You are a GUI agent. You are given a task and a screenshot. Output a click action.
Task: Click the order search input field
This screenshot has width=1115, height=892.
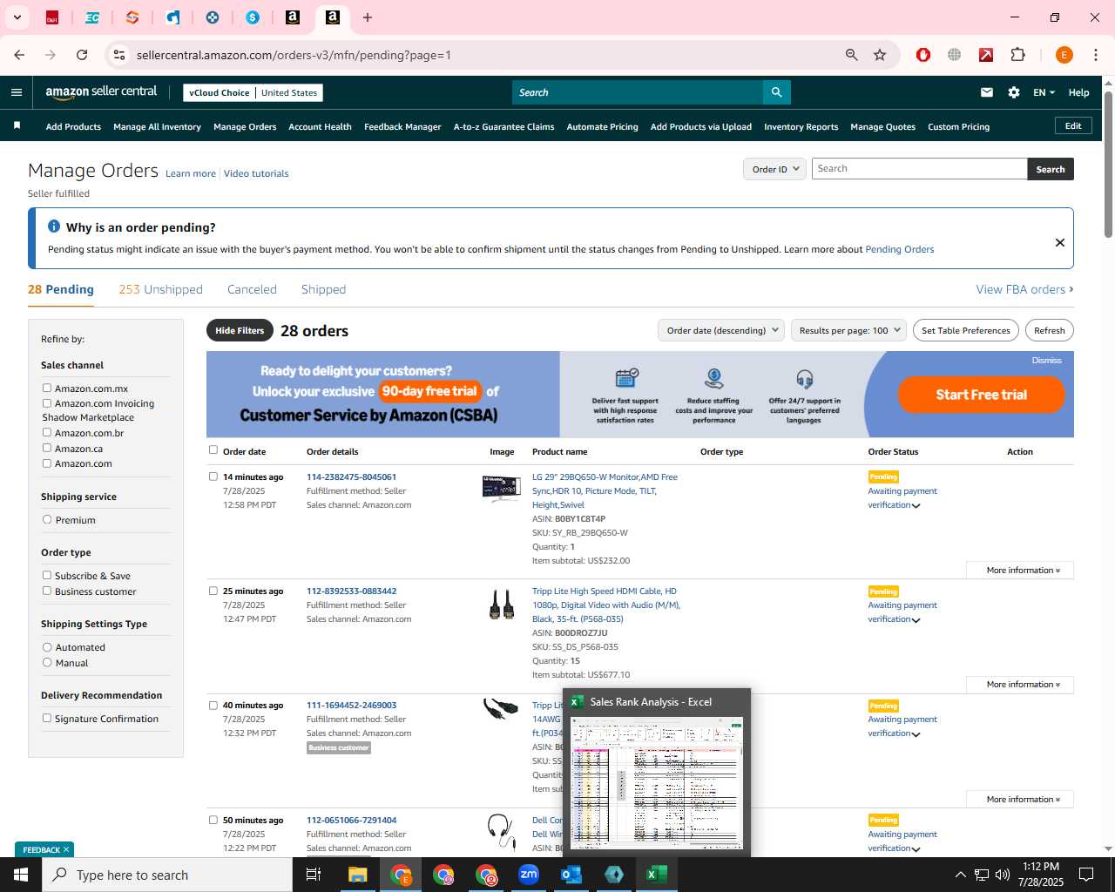[919, 169]
